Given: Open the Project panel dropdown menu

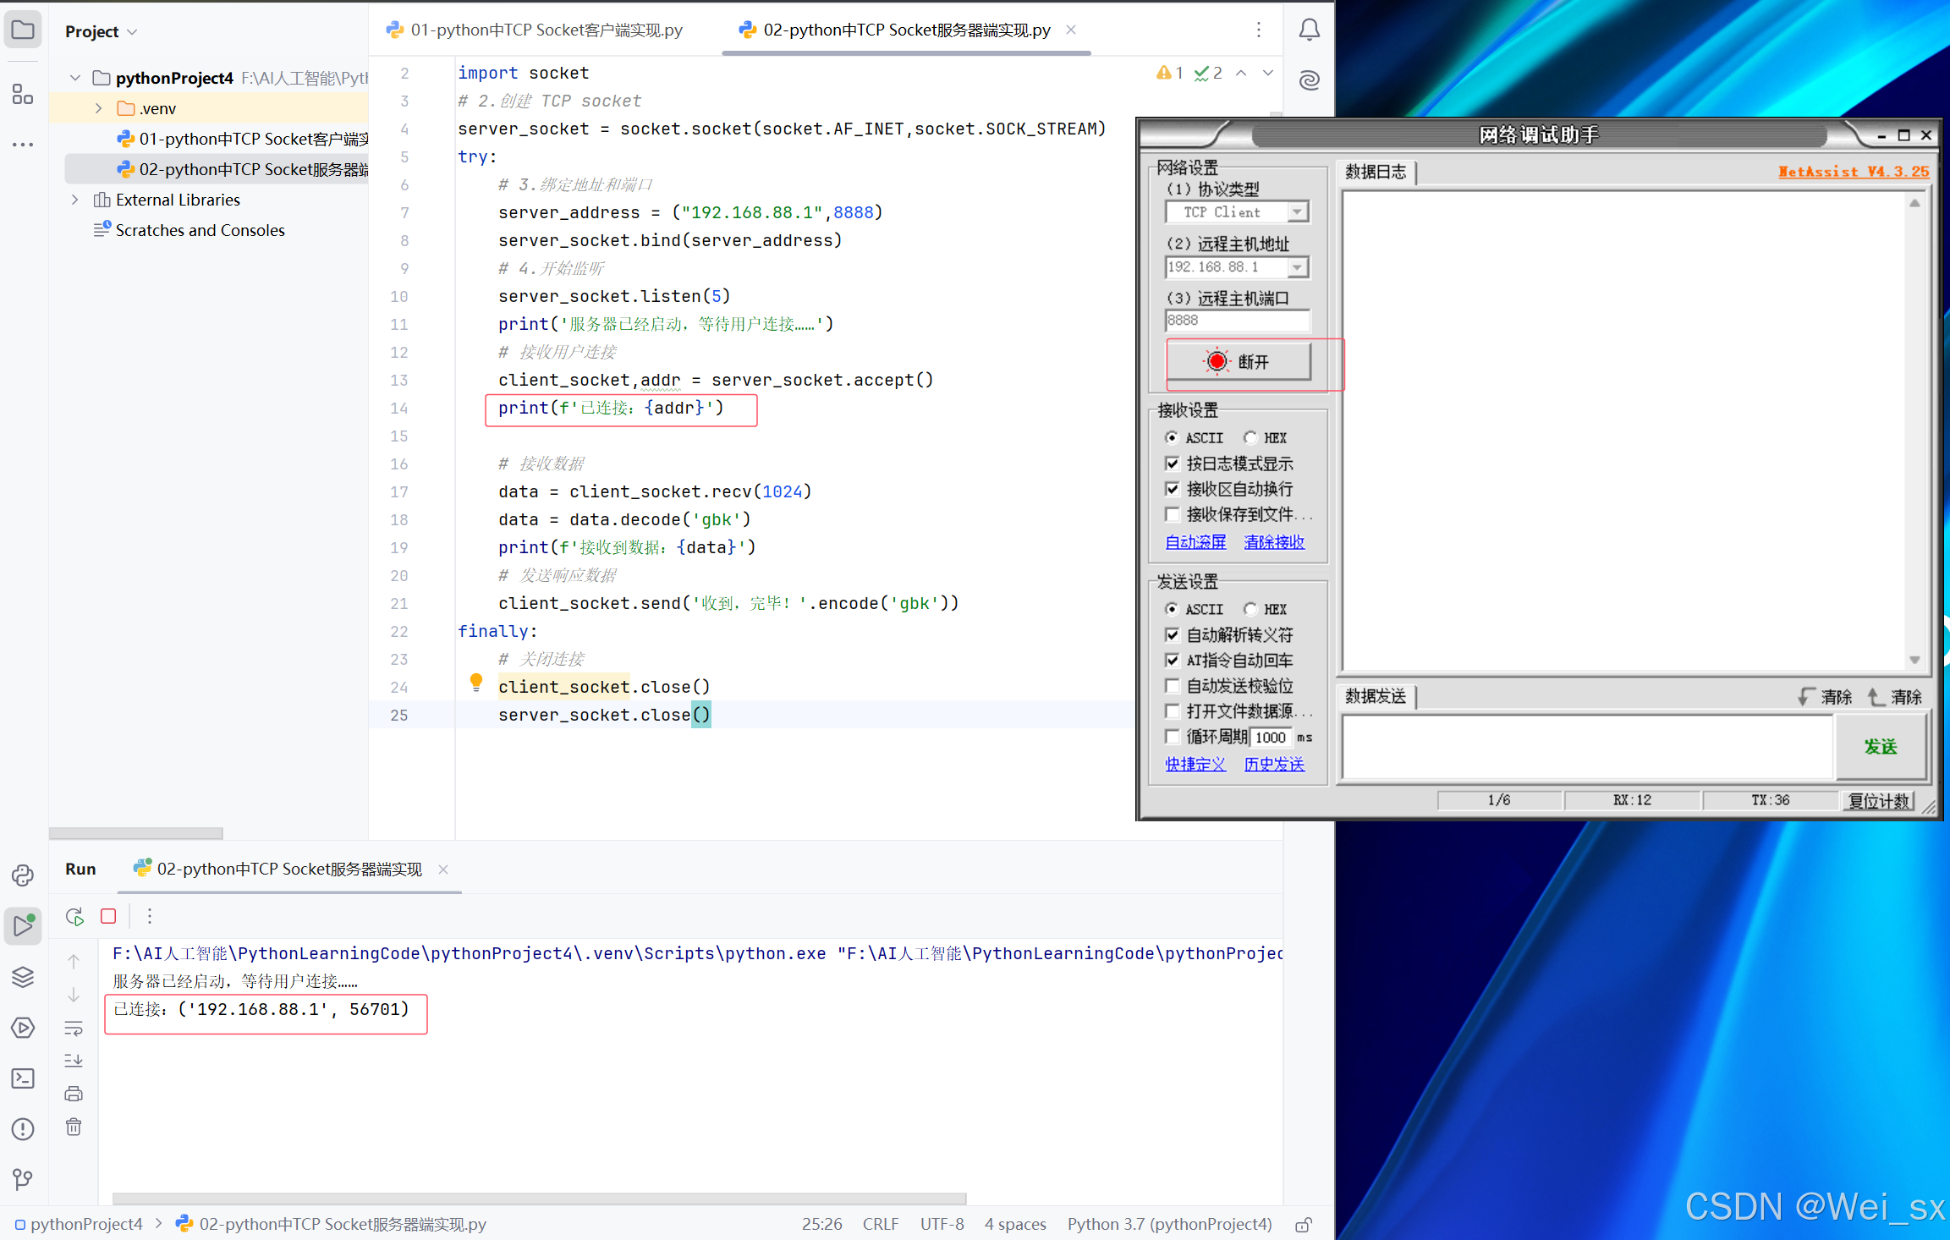Looking at the screenshot, I should (131, 31).
